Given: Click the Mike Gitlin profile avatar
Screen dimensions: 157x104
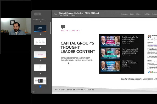Looking at the screenshot, I should (x=149, y=36).
